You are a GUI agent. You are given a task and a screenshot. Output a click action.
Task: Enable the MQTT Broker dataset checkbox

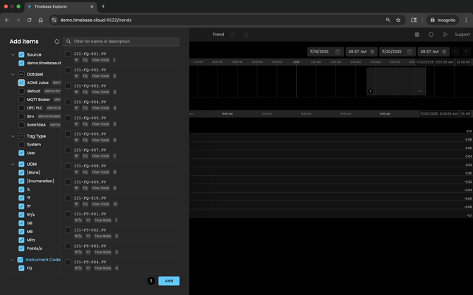tap(21, 100)
